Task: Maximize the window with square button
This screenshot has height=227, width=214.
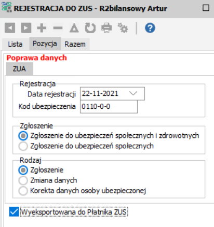Action: [x=206, y=8]
